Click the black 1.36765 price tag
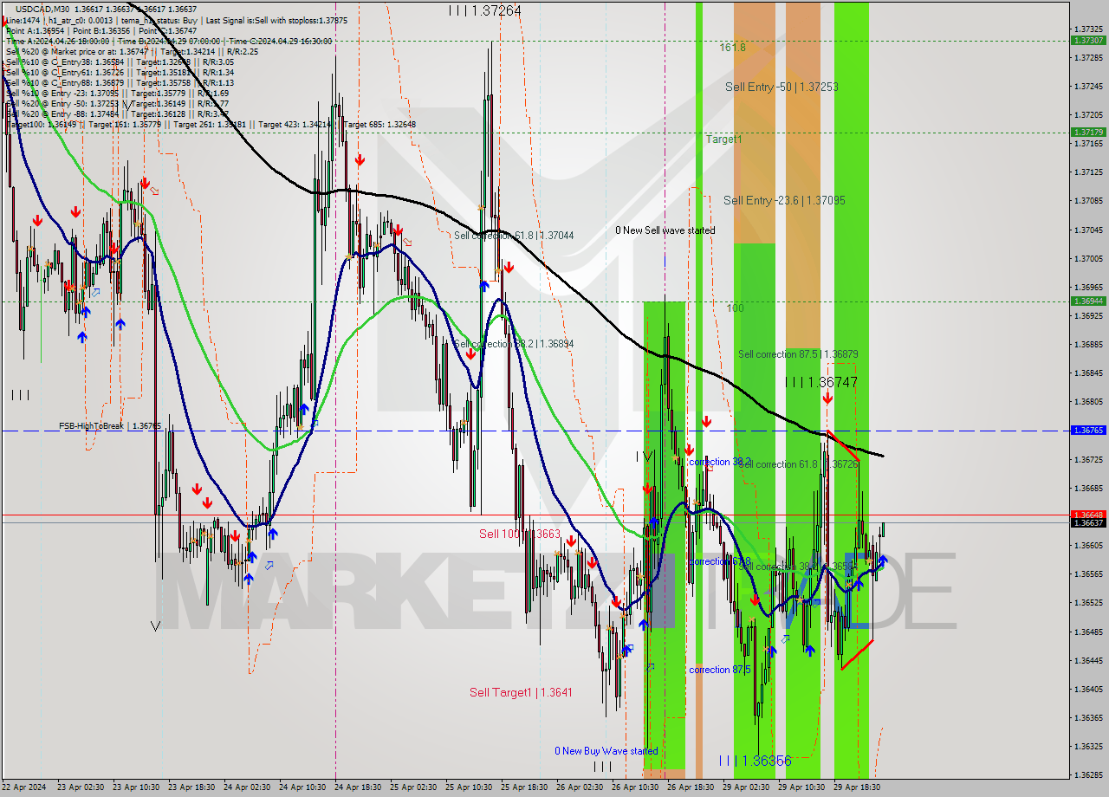This screenshot has width=1109, height=797. tap(1087, 430)
